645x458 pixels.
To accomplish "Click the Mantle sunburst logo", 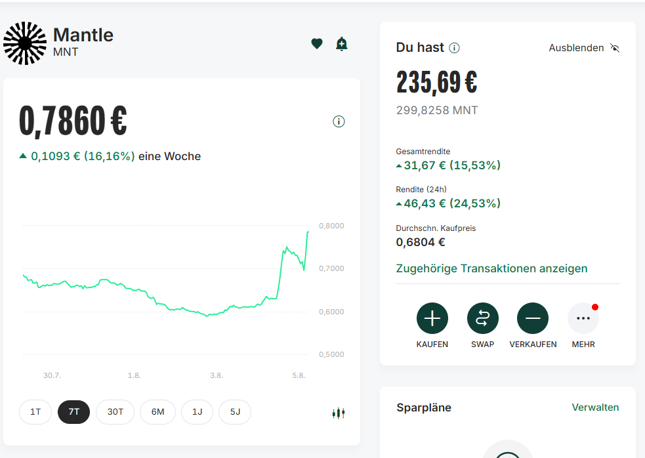I will (25, 43).
